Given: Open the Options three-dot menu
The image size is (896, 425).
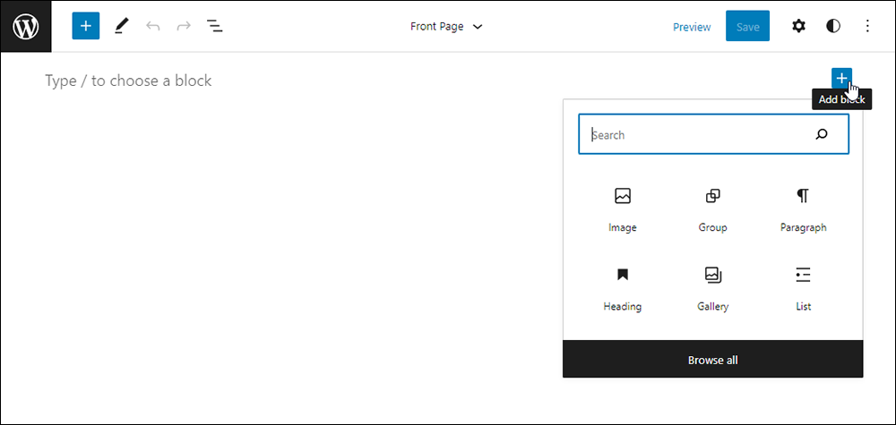Looking at the screenshot, I should [x=867, y=26].
